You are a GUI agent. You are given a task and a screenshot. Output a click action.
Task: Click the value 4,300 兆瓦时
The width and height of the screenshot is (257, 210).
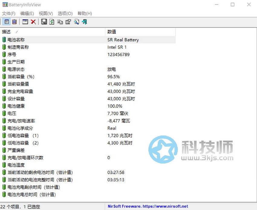(120, 143)
